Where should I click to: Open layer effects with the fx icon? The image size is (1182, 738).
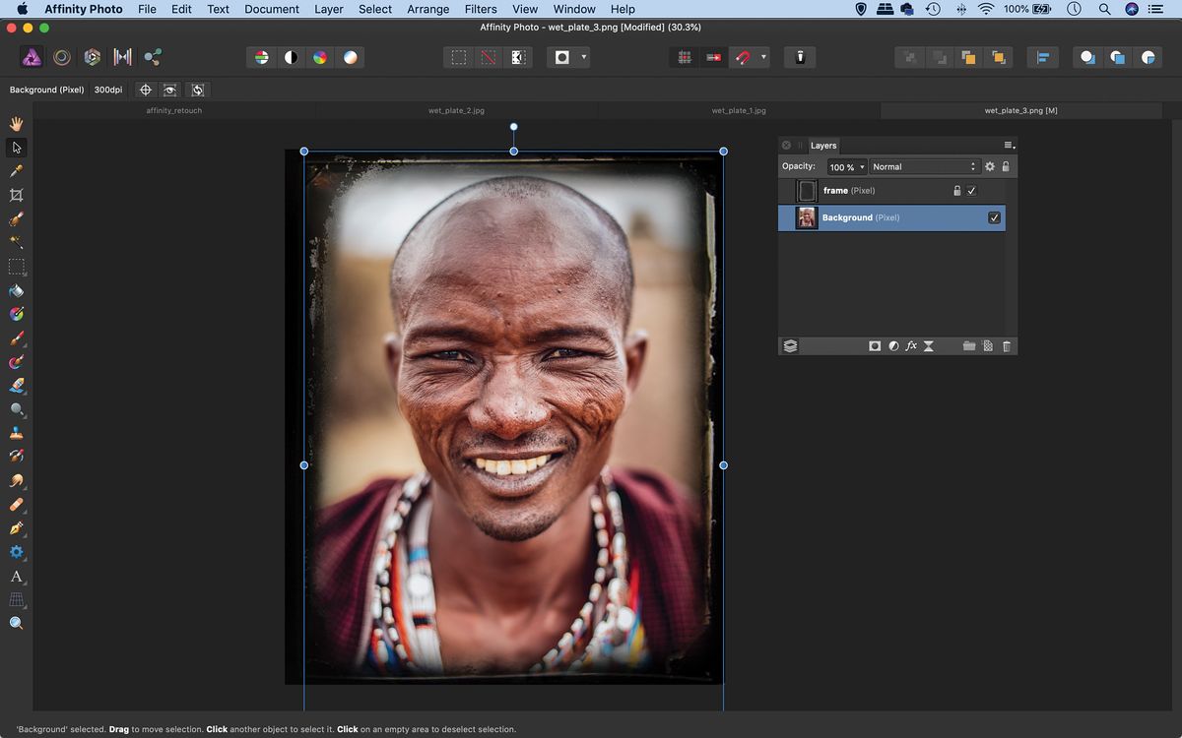coord(911,345)
